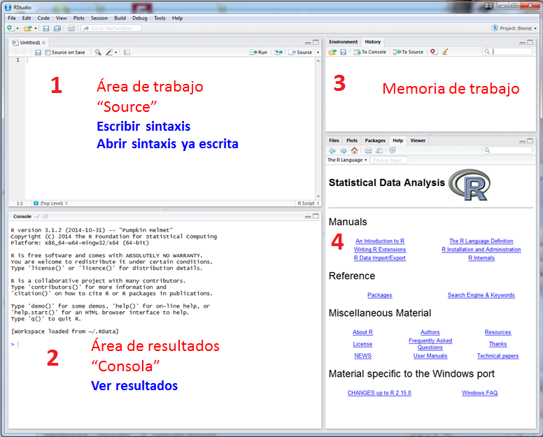Click the compile notebook icon in editor toolbar
The image size is (543, 437).
(127, 52)
